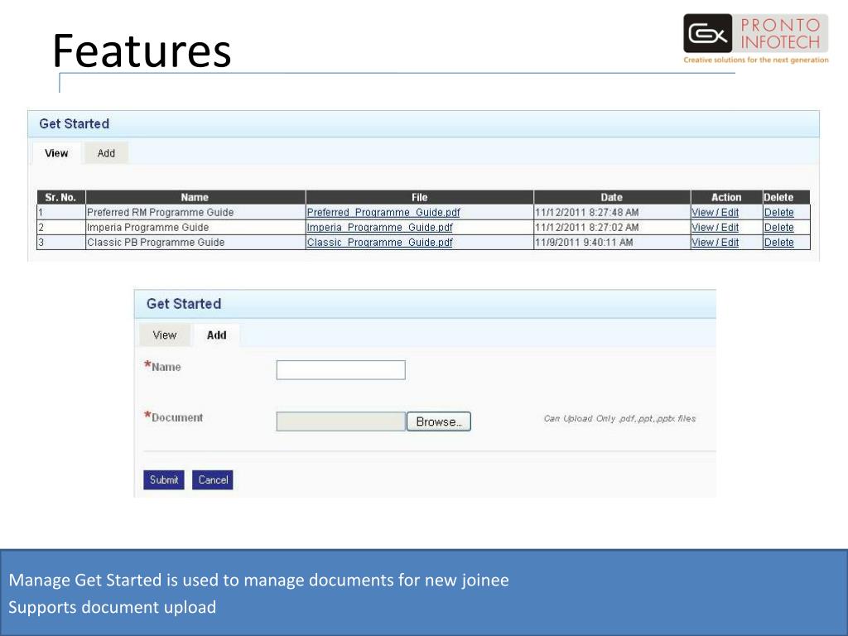Click the date '11/12/2011 8:27:48 AM'
Image resolution: width=848 pixels, height=636 pixels.
tap(587, 213)
